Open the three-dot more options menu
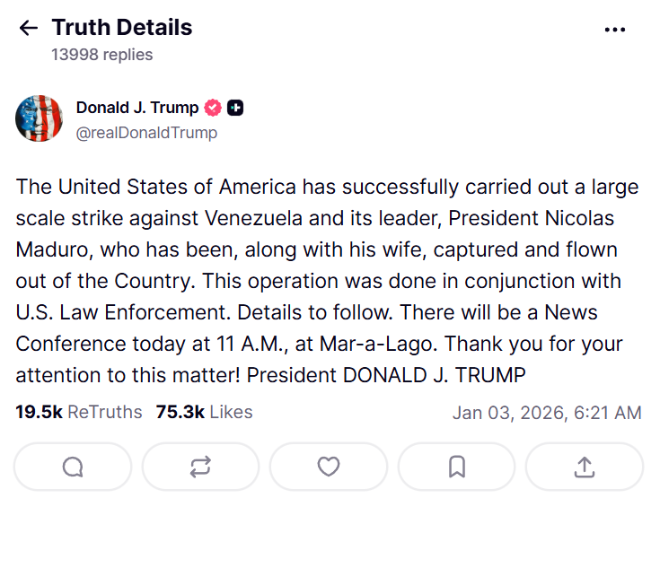Viewport: 660px width, 568px height. 615,29
